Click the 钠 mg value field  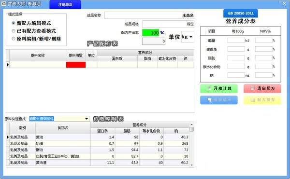click(236, 75)
